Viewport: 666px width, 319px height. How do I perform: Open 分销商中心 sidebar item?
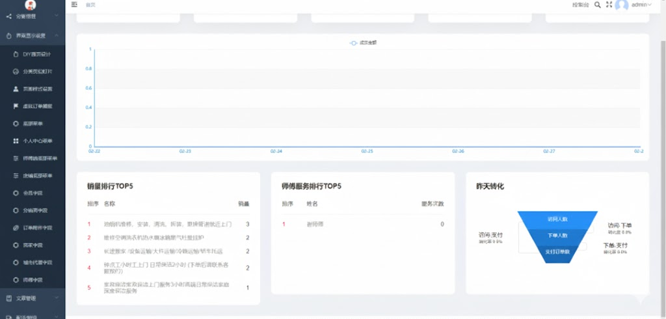tap(33, 210)
